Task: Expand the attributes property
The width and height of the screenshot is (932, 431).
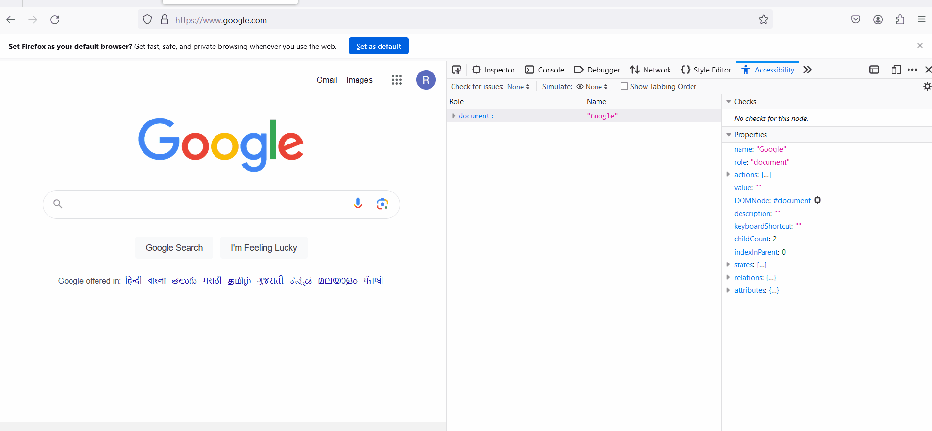Action: click(x=728, y=290)
